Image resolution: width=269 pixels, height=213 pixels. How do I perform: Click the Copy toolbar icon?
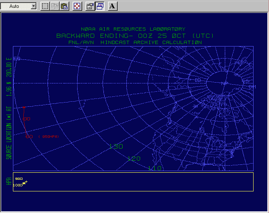(x=55, y=6)
